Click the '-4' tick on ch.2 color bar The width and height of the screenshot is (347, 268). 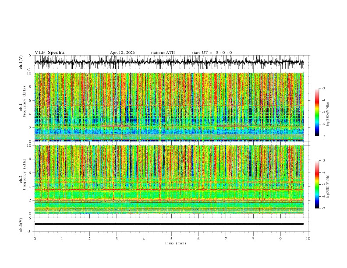tap(323, 173)
